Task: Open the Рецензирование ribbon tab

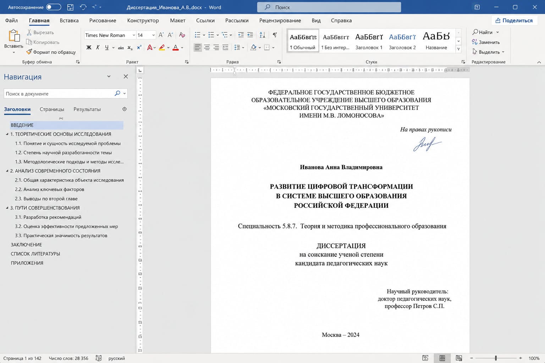Action: tap(280, 21)
